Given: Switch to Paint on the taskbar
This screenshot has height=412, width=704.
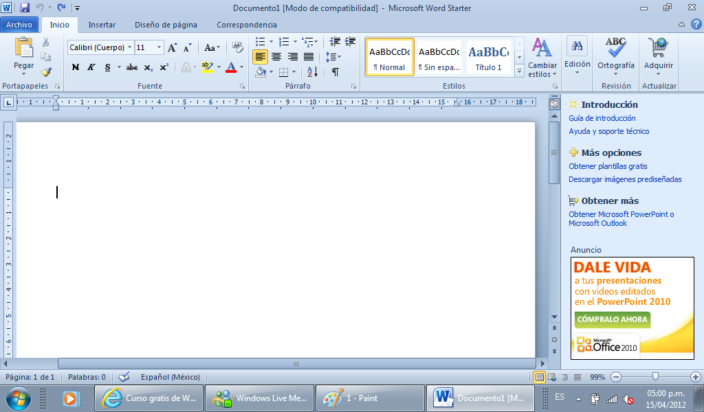Looking at the screenshot, I should click(369, 397).
